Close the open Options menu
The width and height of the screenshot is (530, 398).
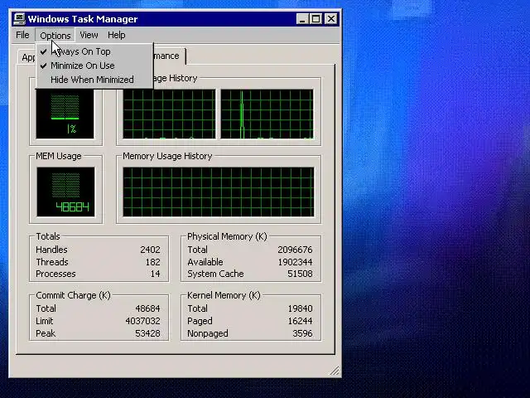coord(55,35)
